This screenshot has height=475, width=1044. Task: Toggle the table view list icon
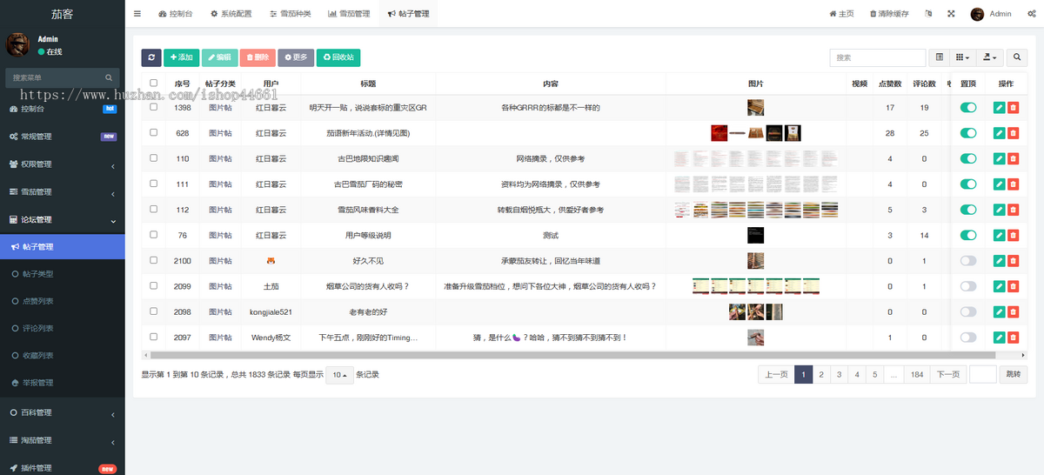coord(940,57)
